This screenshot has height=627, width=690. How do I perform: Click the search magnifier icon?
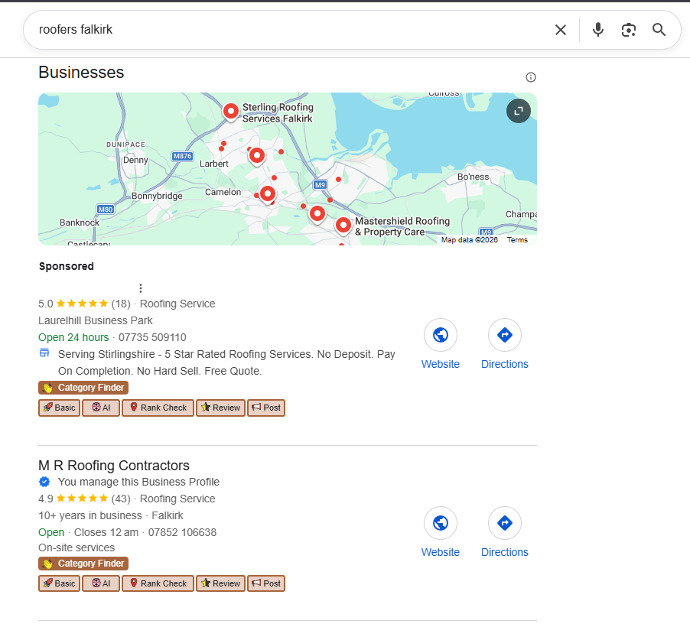tap(659, 30)
